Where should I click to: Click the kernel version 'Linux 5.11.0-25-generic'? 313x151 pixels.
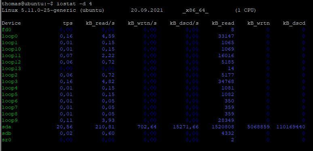39,11
